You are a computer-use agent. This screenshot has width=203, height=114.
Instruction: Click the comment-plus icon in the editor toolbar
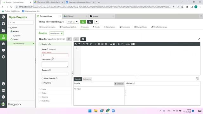(84, 44)
